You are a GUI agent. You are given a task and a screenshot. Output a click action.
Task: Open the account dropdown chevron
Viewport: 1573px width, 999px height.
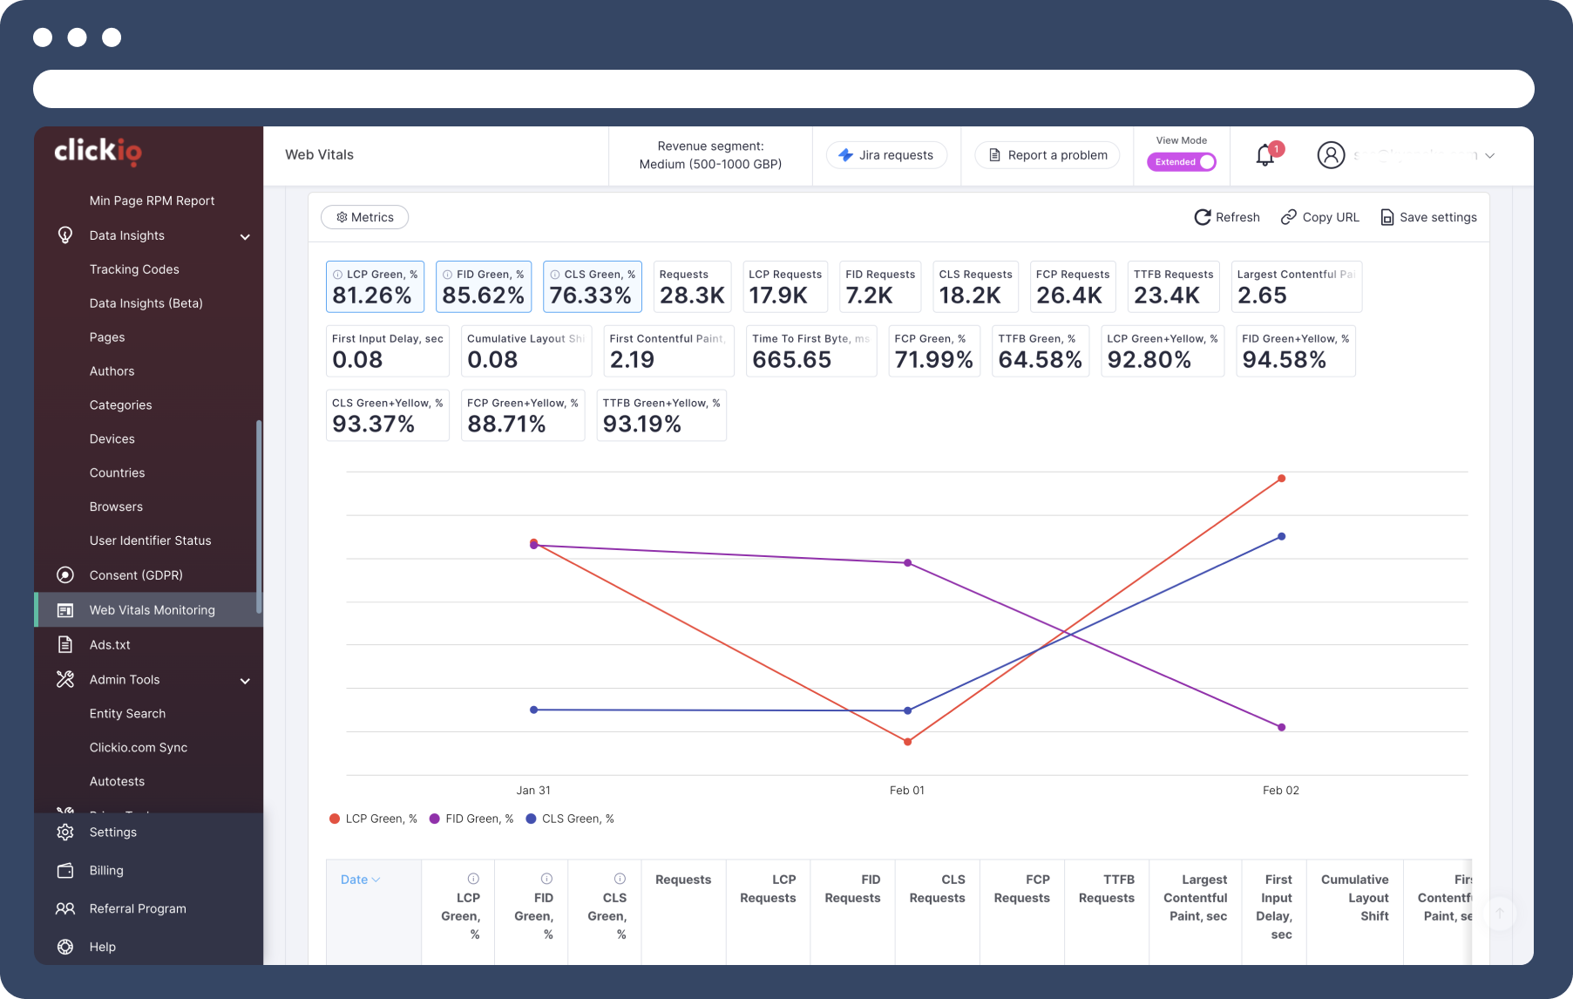coord(1490,156)
